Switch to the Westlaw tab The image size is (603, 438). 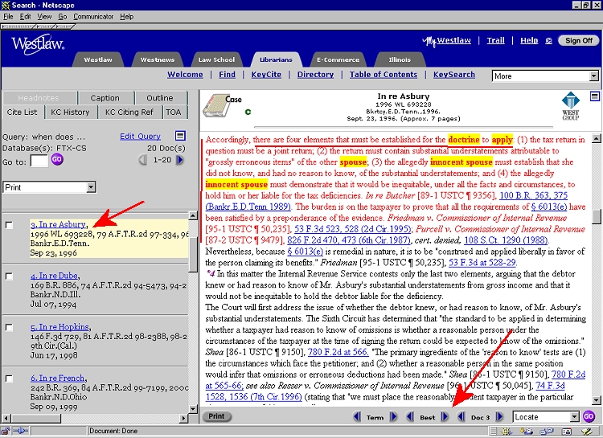click(98, 59)
